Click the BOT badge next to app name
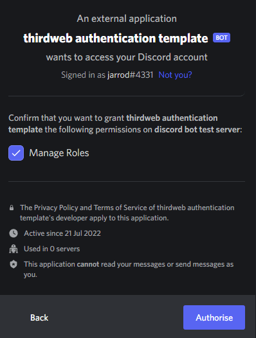 221,38
